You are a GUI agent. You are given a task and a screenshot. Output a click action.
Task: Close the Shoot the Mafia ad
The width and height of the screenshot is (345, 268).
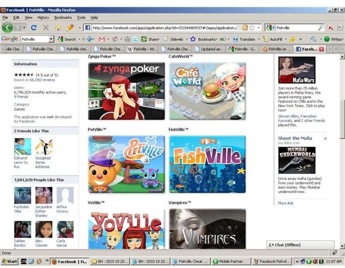[325, 139]
